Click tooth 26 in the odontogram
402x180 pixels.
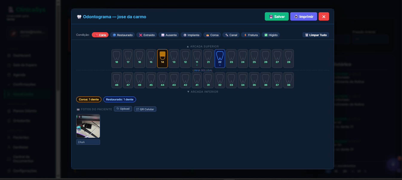(x=266, y=59)
